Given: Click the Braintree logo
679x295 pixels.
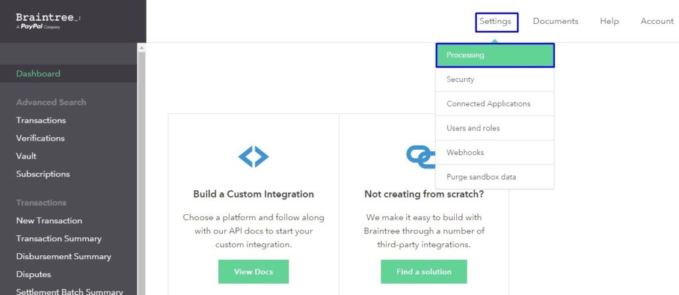Looking at the screenshot, I should pyautogui.click(x=47, y=21).
